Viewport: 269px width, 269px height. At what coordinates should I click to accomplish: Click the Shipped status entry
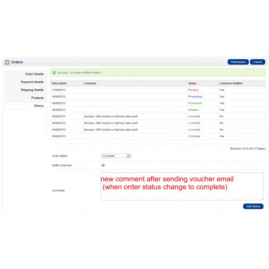(x=193, y=110)
